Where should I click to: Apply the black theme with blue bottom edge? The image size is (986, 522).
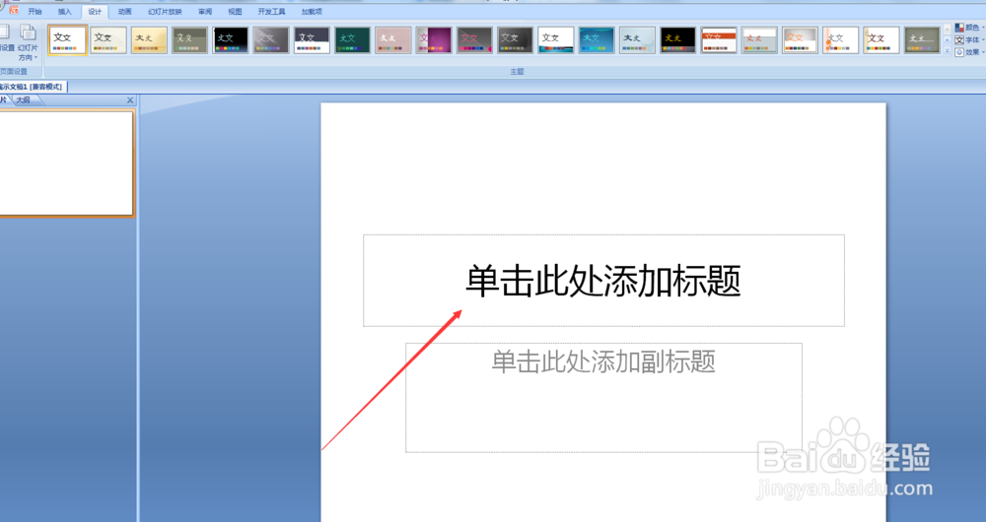pos(230,39)
